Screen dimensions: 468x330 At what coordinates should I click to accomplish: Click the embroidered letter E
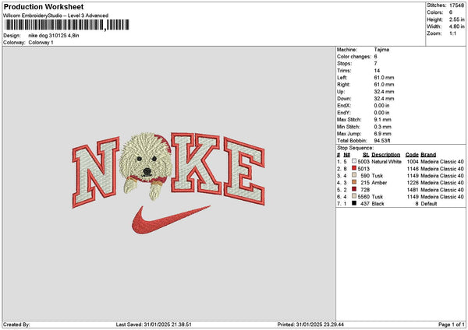[244, 171]
